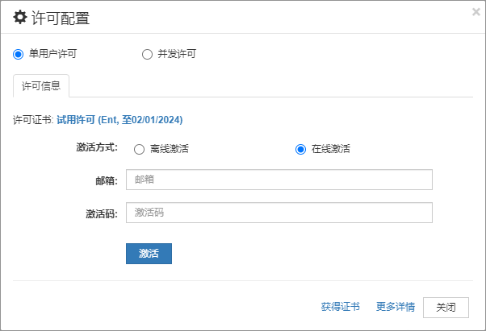The image size is (486, 331).
Task: Click the 激活方式: label
Action: (x=97, y=147)
